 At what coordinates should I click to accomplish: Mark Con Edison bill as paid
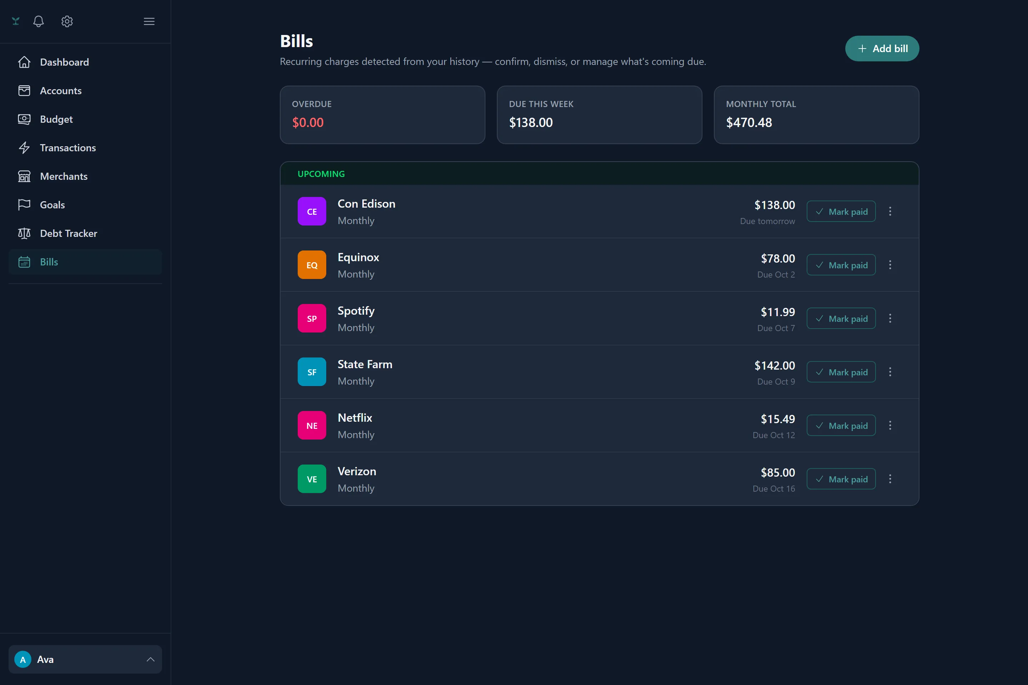(841, 212)
